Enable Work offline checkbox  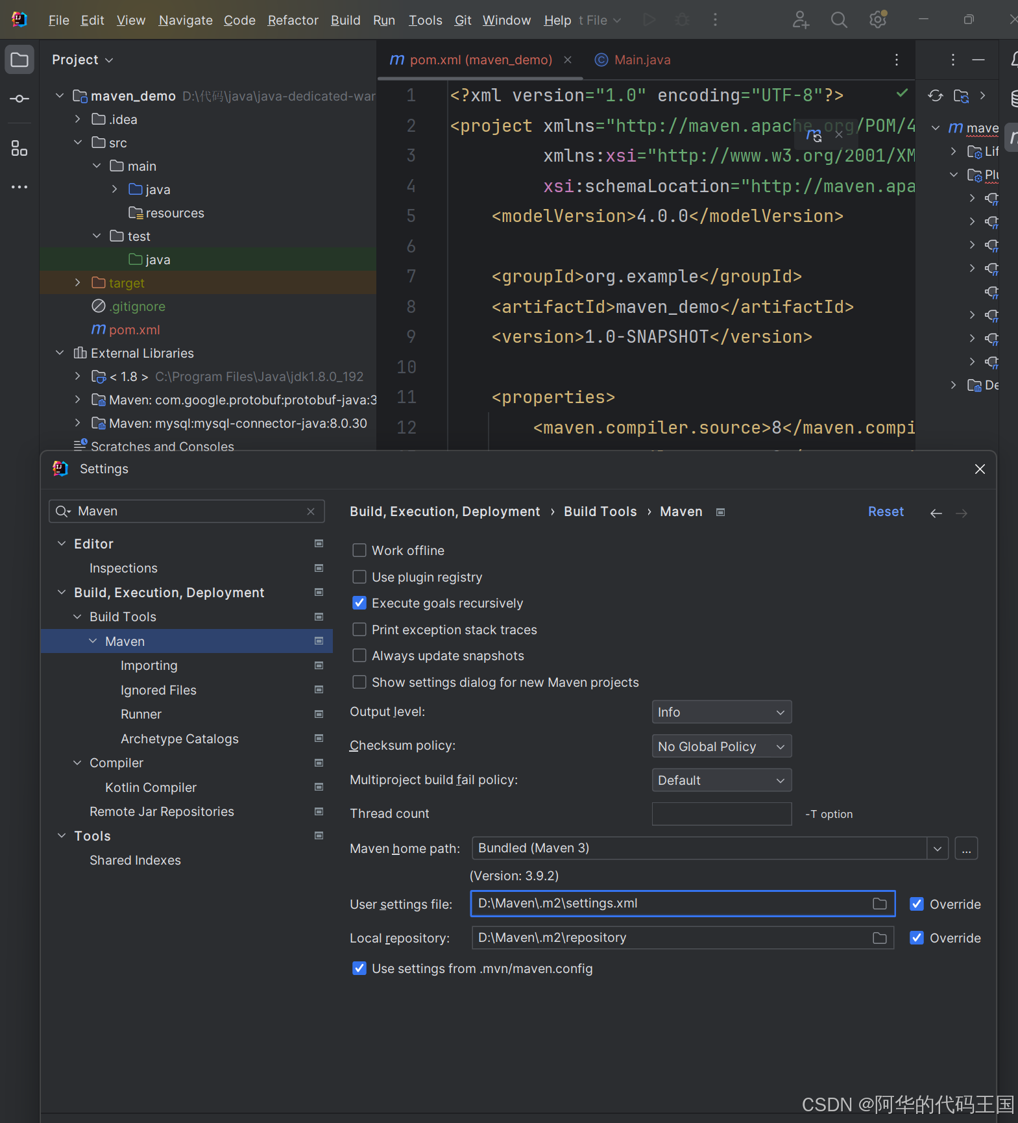tap(359, 550)
